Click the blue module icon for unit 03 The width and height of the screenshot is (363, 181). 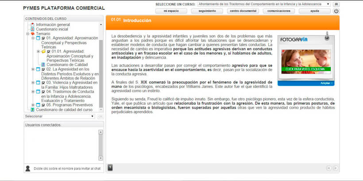38,83
